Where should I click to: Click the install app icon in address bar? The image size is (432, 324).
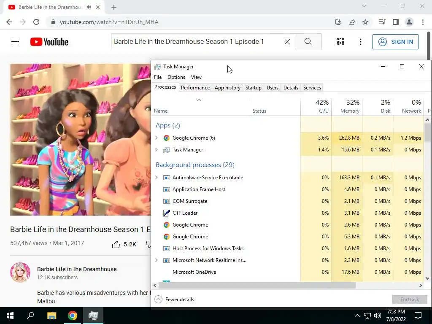[x=338, y=22]
